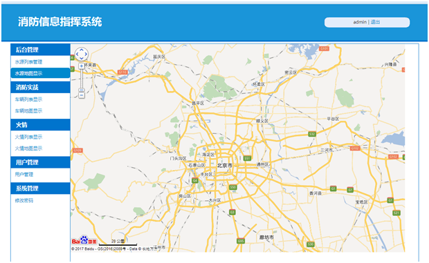Viewport: 429px width, 263px height.
Task: Click the green S51 road badge
Action: pyautogui.click(x=247, y=158)
